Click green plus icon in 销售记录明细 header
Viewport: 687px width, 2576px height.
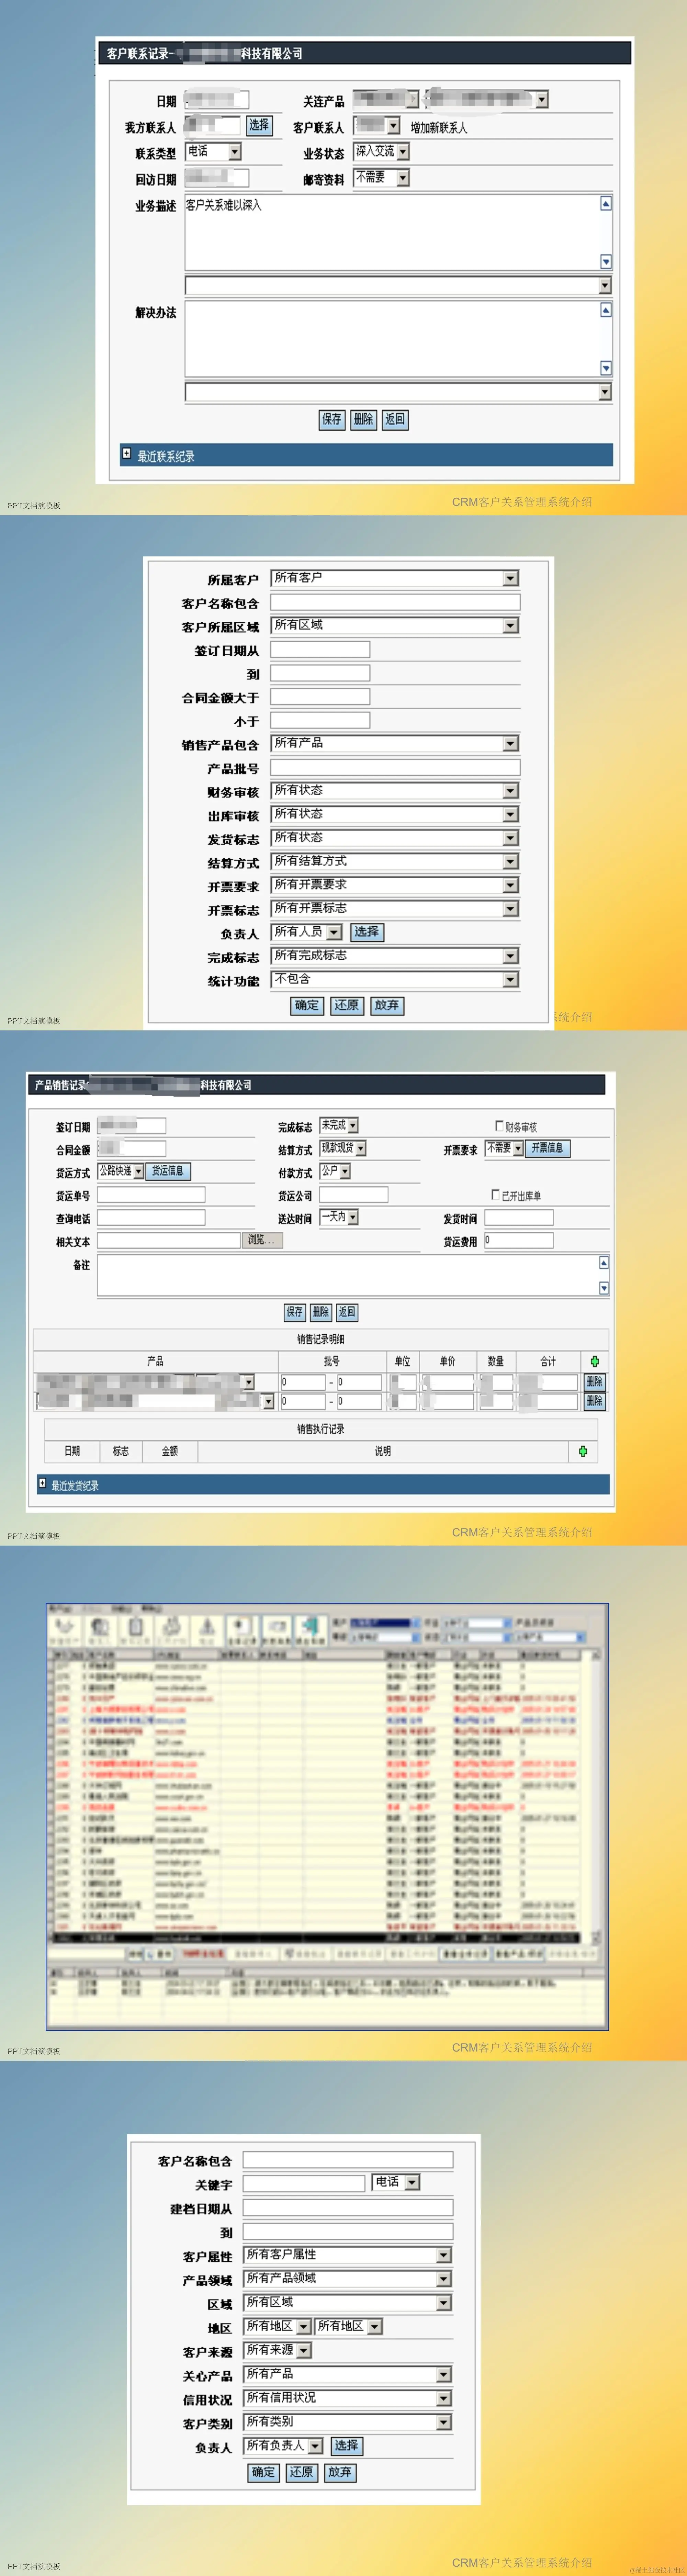(x=595, y=1361)
